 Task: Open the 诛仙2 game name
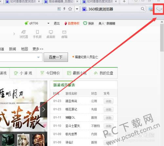[69, 142]
